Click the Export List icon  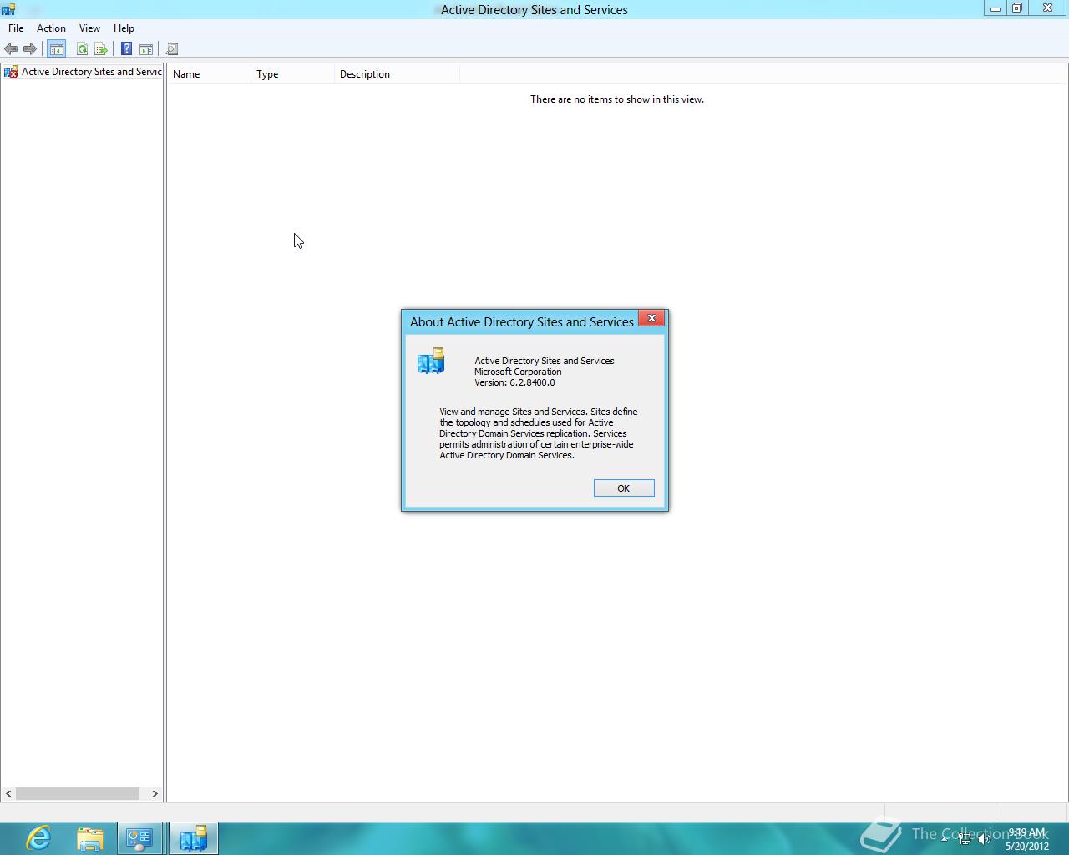click(100, 48)
